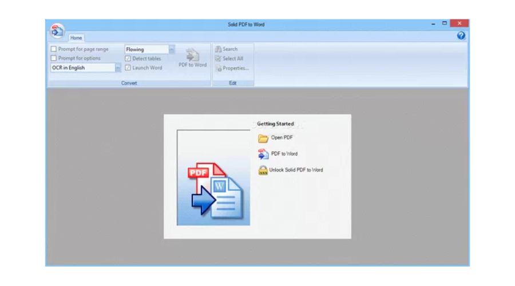The image size is (515, 286).
Task: Expand the OCR in English dropdown arrow
Action: (x=117, y=67)
